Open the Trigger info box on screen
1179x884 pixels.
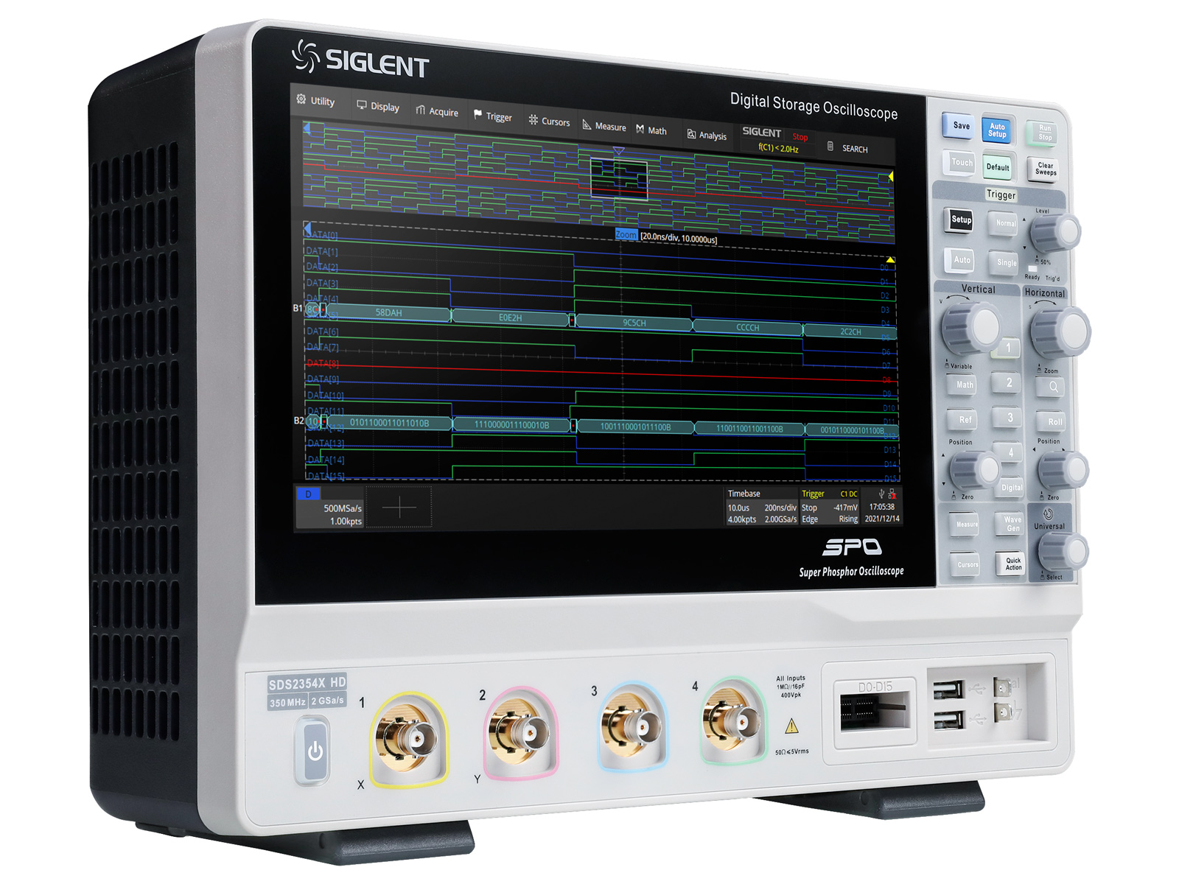coord(829,508)
